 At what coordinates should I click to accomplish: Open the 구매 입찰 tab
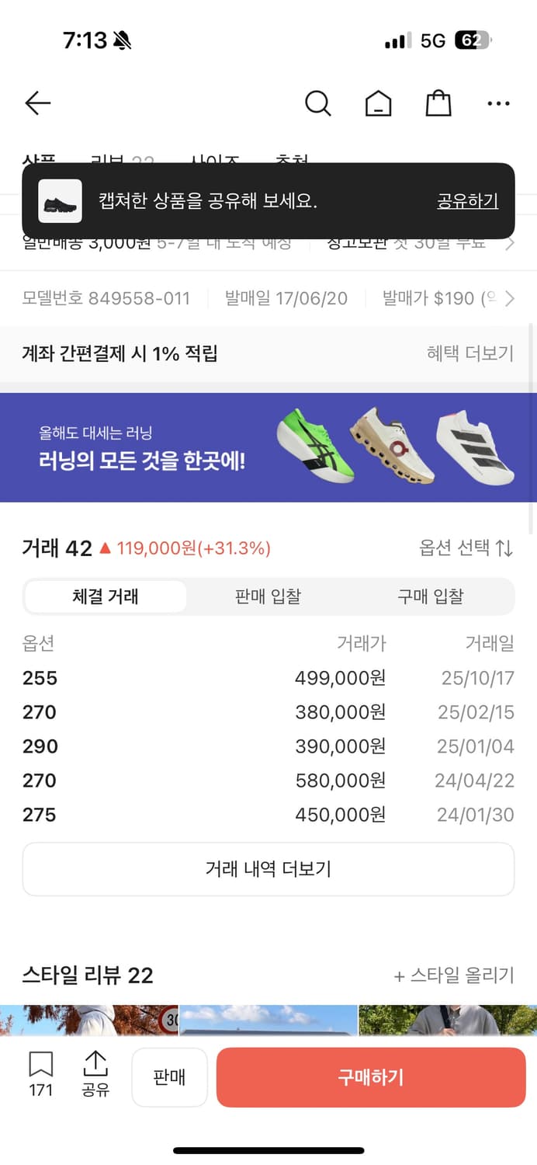(x=430, y=596)
